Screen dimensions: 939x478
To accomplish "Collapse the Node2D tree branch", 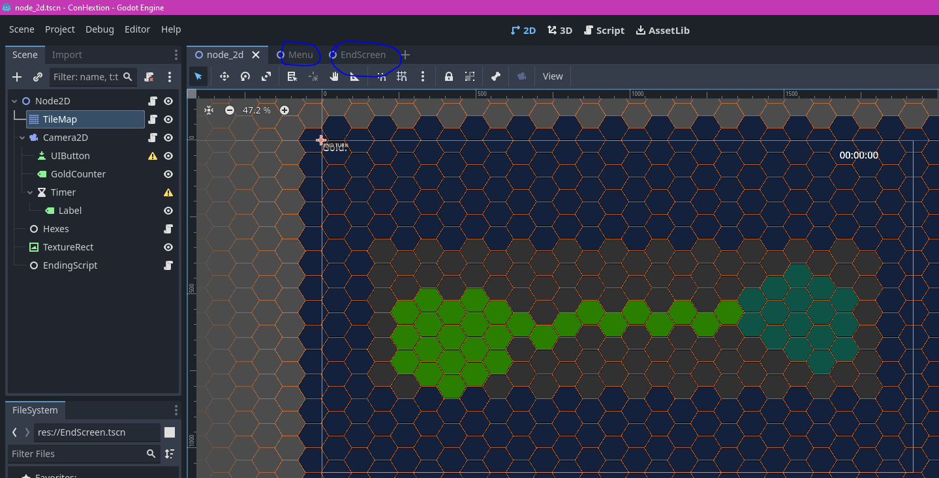I will (x=14, y=101).
